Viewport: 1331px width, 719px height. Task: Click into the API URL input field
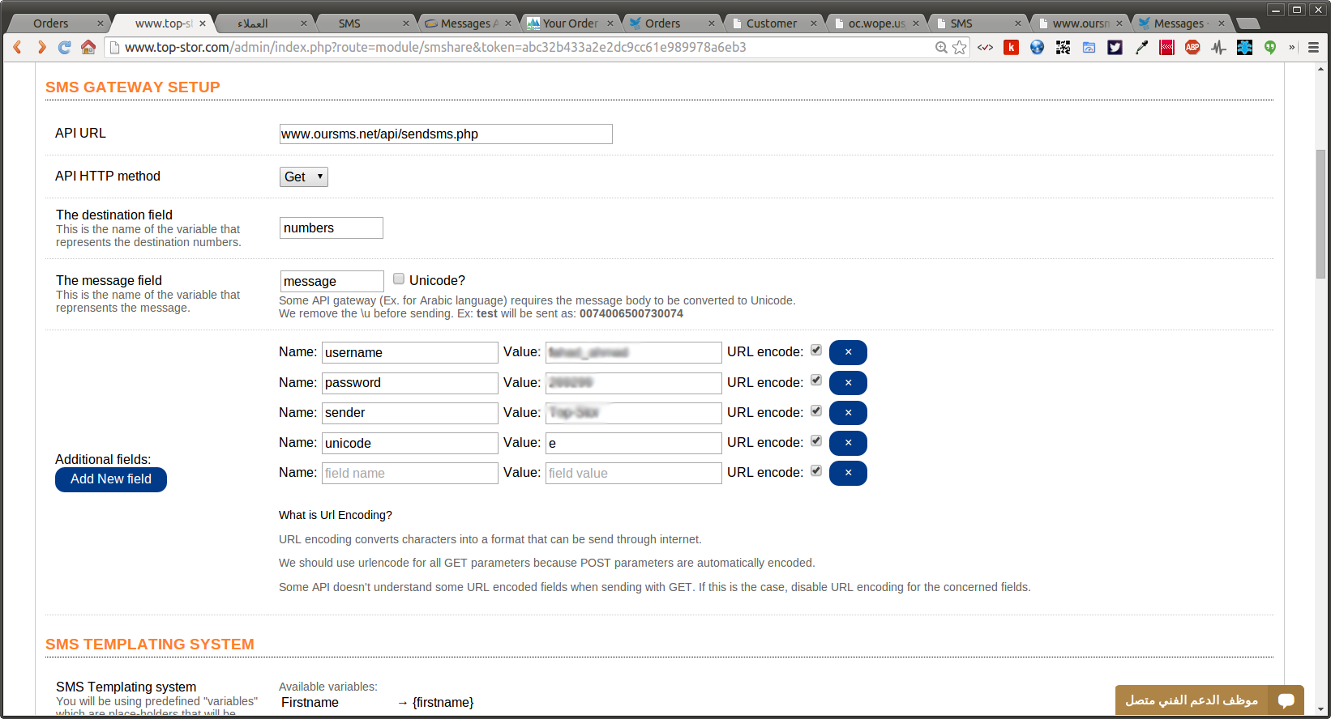click(446, 134)
